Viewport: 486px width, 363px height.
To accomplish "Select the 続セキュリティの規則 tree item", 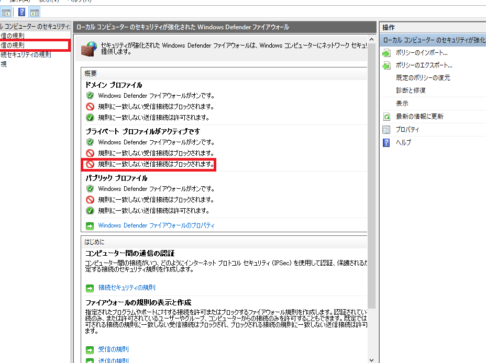I will tap(26, 55).
